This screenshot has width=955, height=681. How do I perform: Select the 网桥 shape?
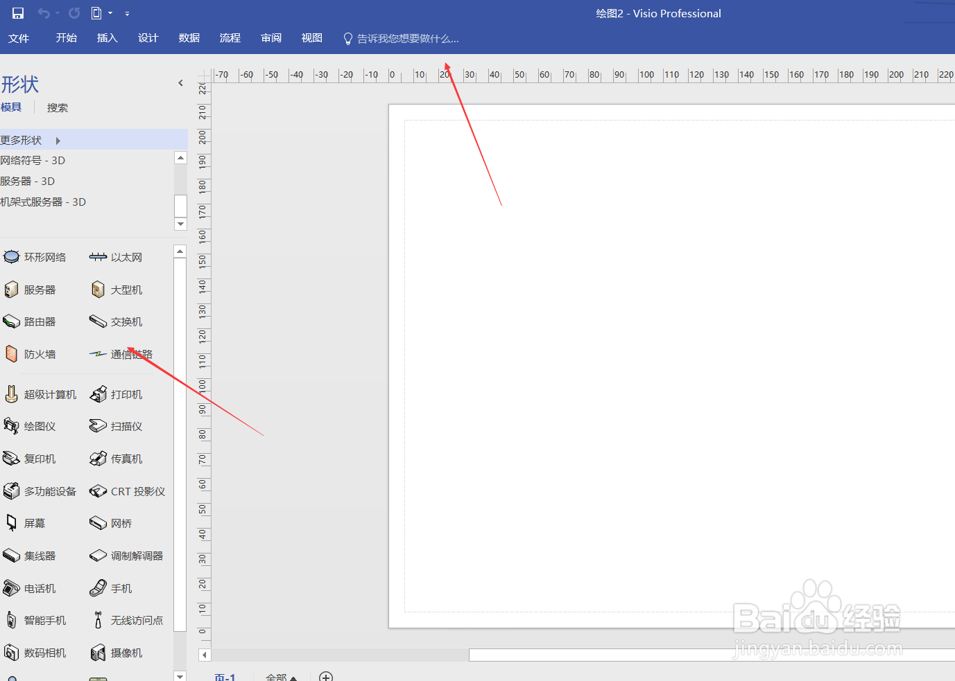pyautogui.click(x=110, y=523)
